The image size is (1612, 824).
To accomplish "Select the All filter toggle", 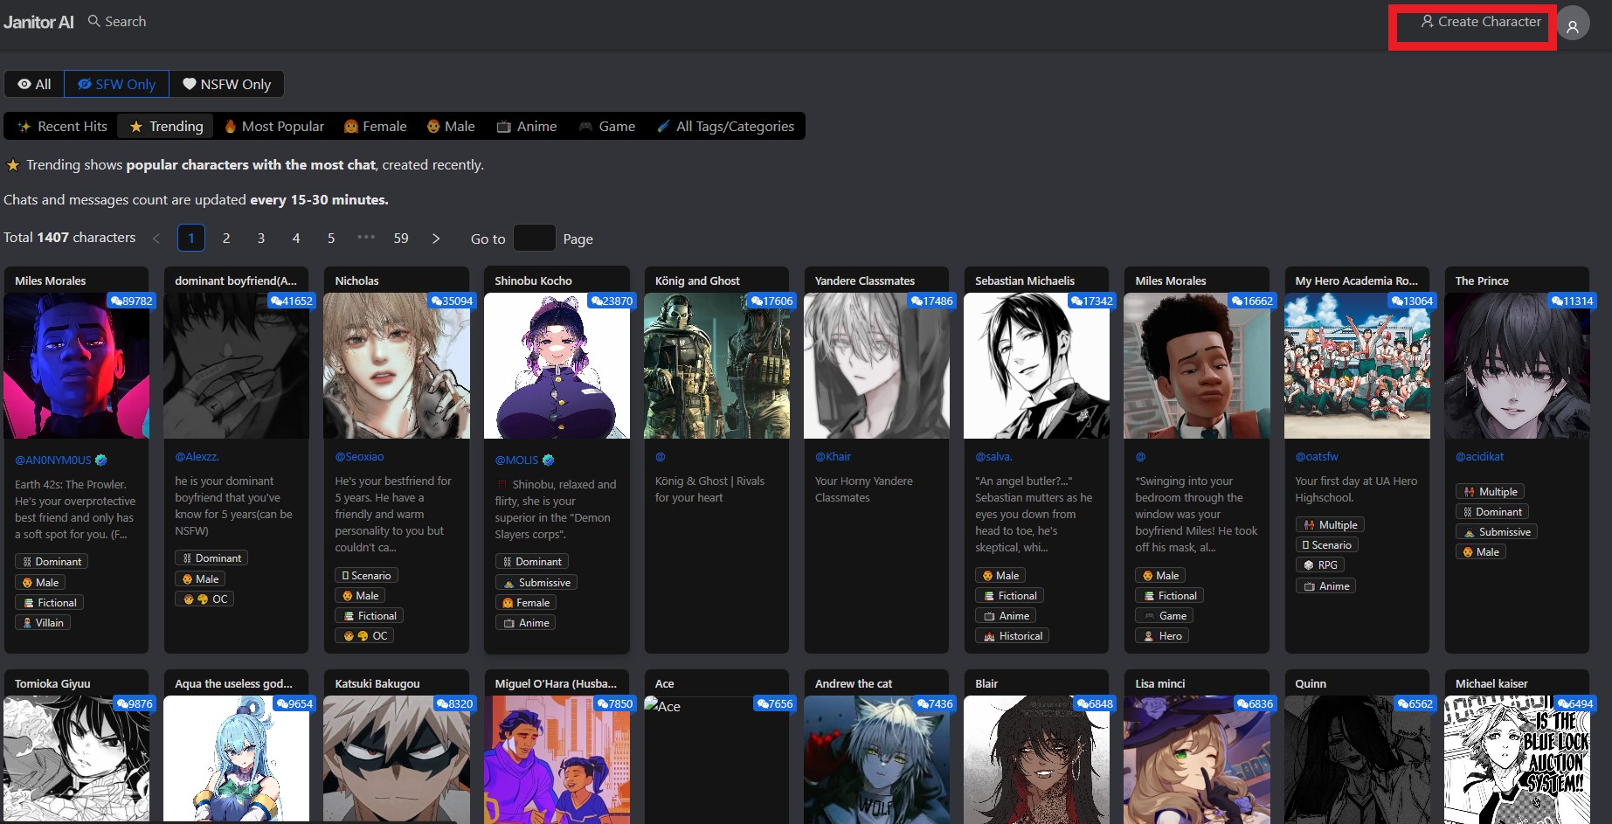I will tap(35, 84).
